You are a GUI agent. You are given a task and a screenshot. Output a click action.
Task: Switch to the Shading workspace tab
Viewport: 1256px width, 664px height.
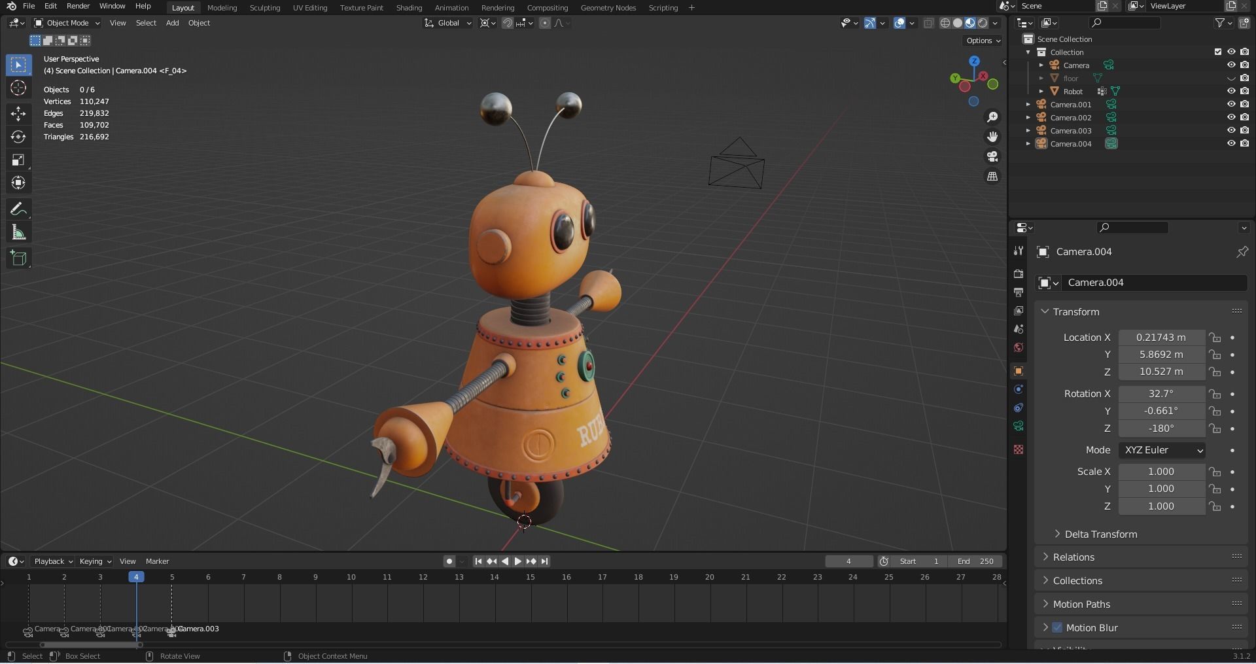409,8
